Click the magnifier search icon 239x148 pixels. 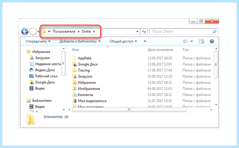tap(215, 31)
